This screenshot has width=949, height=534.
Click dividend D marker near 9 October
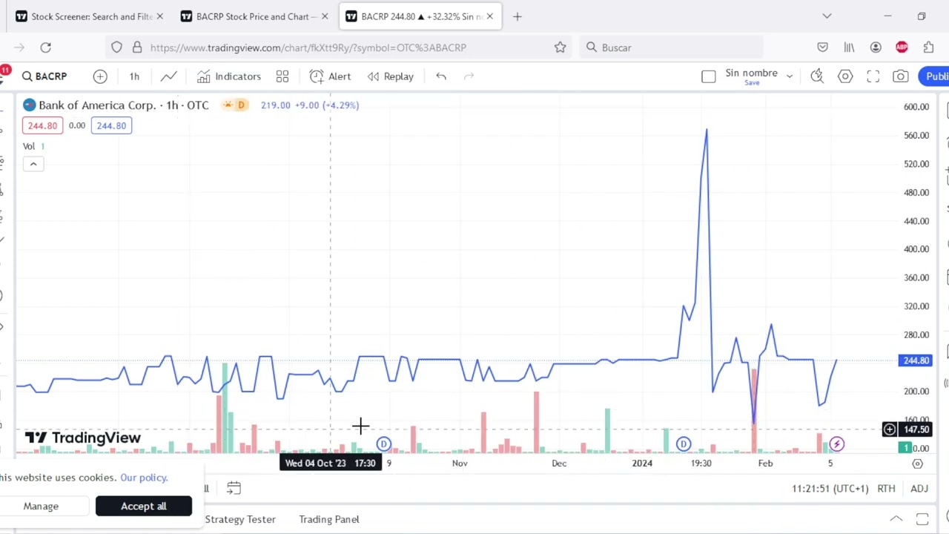[x=383, y=444]
